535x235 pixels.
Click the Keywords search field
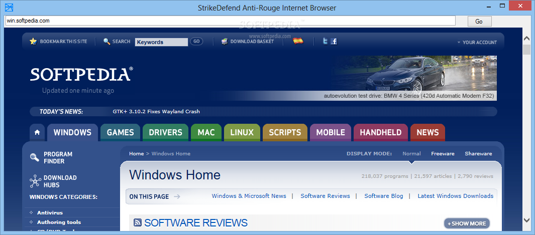coord(161,42)
